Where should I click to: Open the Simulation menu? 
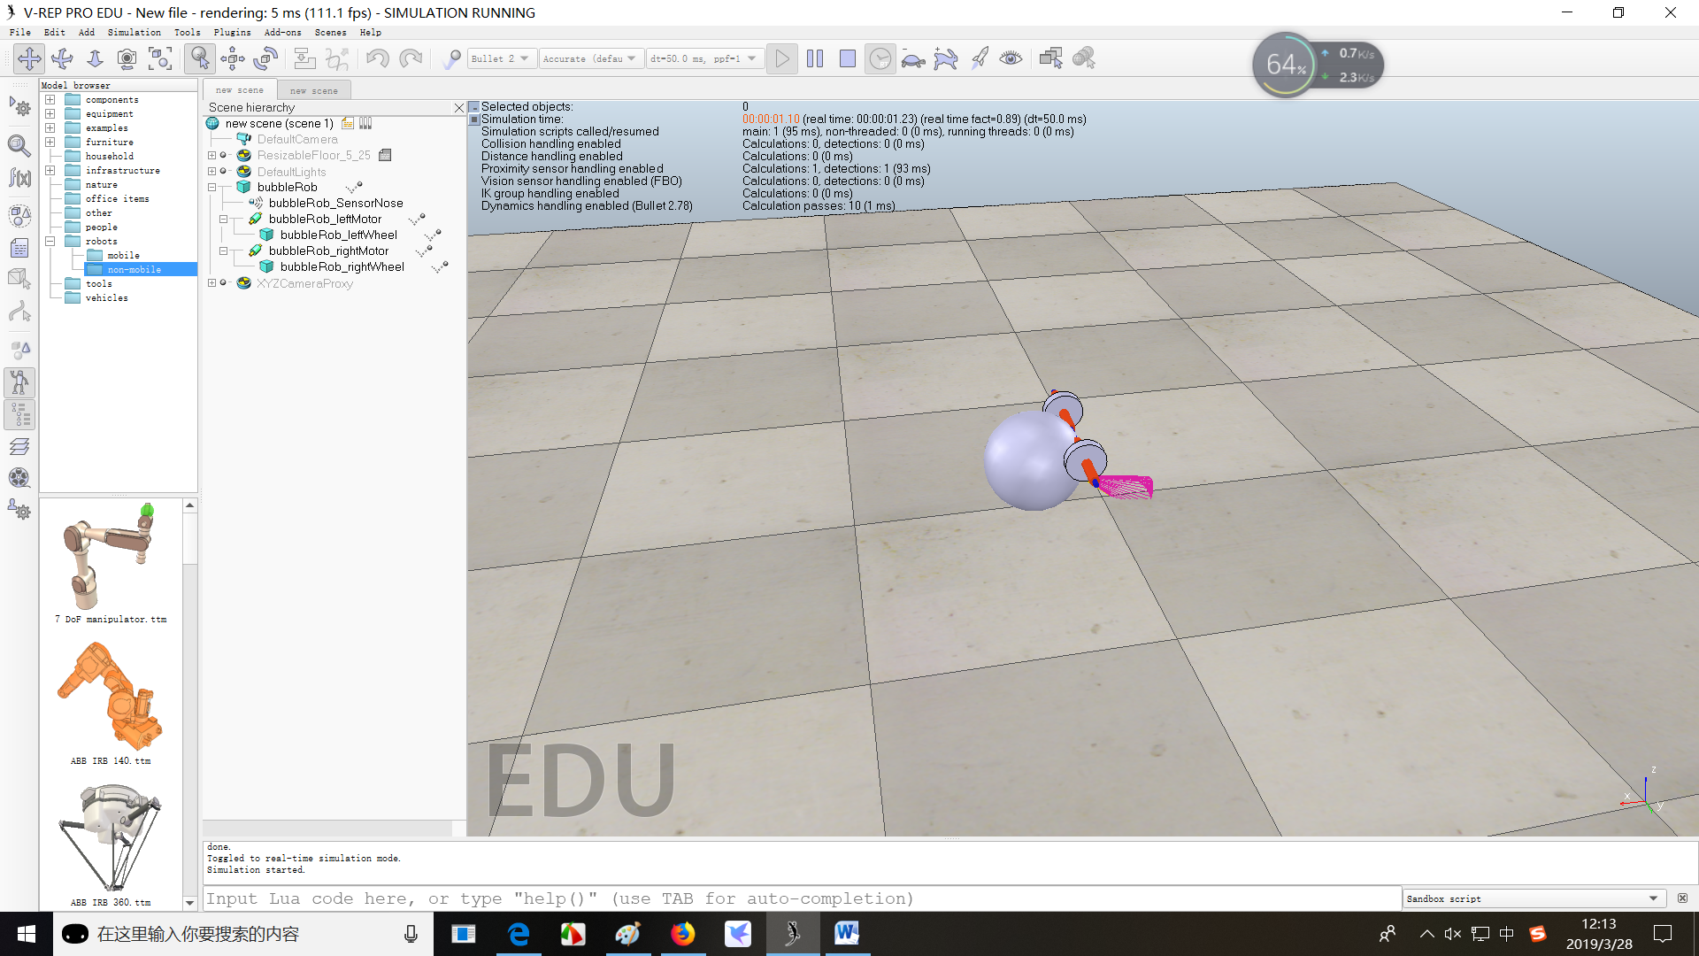(134, 32)
